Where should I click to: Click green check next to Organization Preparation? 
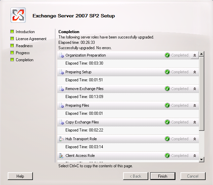(x=167, y=55)
